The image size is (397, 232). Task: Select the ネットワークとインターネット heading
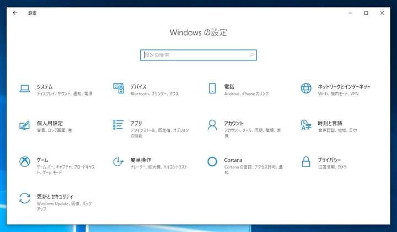tap(344, 87)
